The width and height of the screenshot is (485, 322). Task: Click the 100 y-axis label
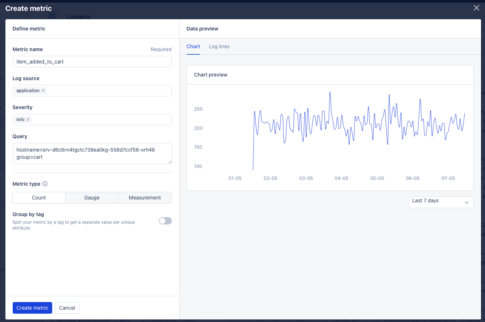pos(198,166)
